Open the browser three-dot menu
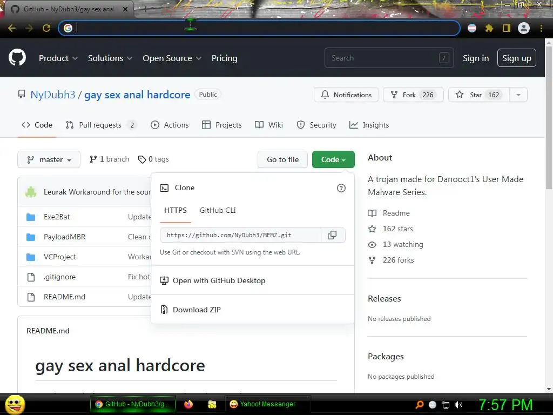Viewport: 553px width, 415px height. tap(541, 28)
